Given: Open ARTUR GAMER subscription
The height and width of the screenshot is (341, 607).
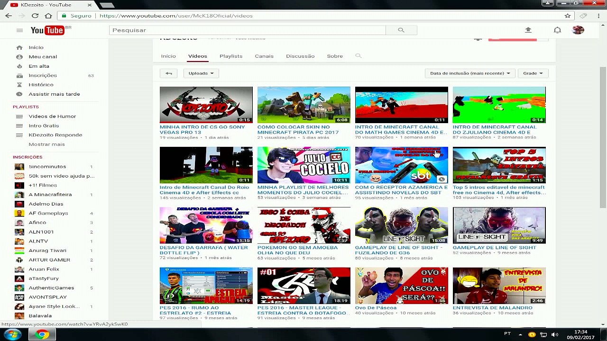Looking at the screenshot, I should pyautogui.click(x=49, y=260).
